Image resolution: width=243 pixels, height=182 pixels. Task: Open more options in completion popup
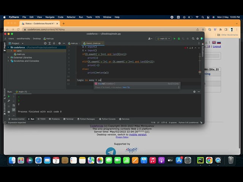179,87
